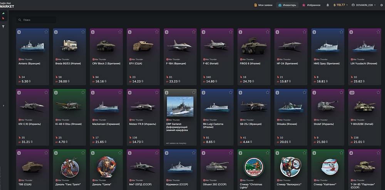Click the HMS Spey ship icon
Image resolution: width=385 pixels, height=190 pixels.
328,46
